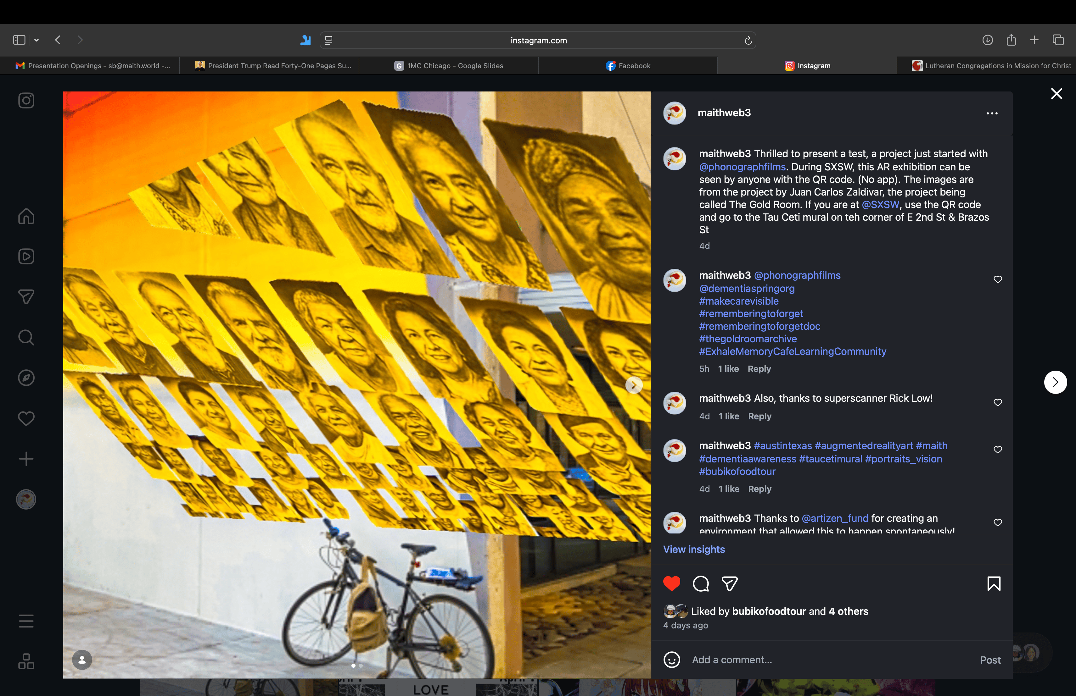Image resolution: width=1076 pixels, height=696 pixels.
Task: Advance to the next carousel photo
Action: click(634, 385)
